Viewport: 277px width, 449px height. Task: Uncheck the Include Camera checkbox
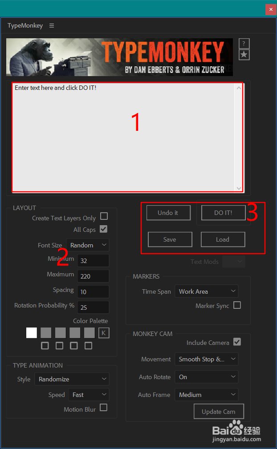(237, 342)
